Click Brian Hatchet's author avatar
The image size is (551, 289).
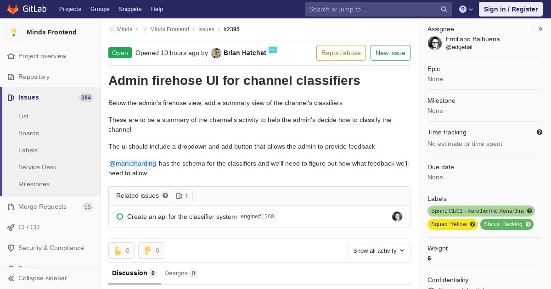tap(216, 53)
